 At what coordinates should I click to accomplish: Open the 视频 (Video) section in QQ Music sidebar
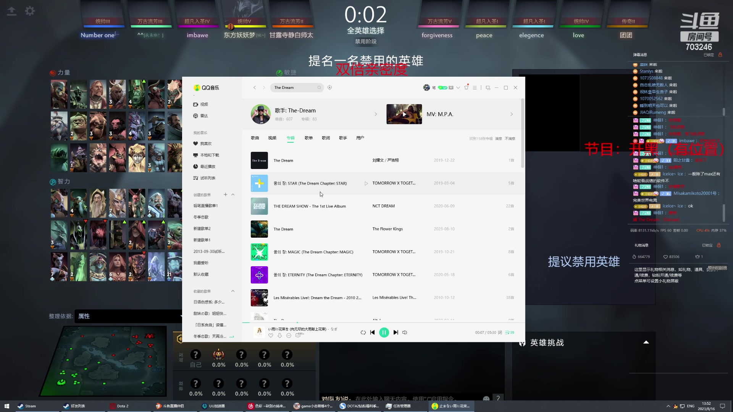tap(201, 104)
